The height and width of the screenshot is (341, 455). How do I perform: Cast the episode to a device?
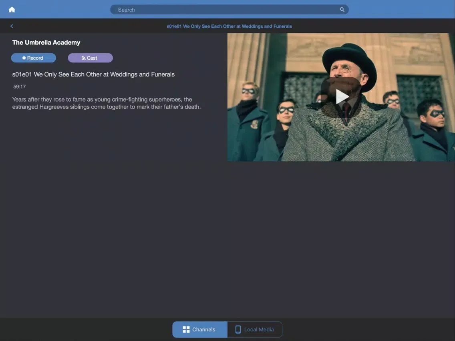click(90, 58)
